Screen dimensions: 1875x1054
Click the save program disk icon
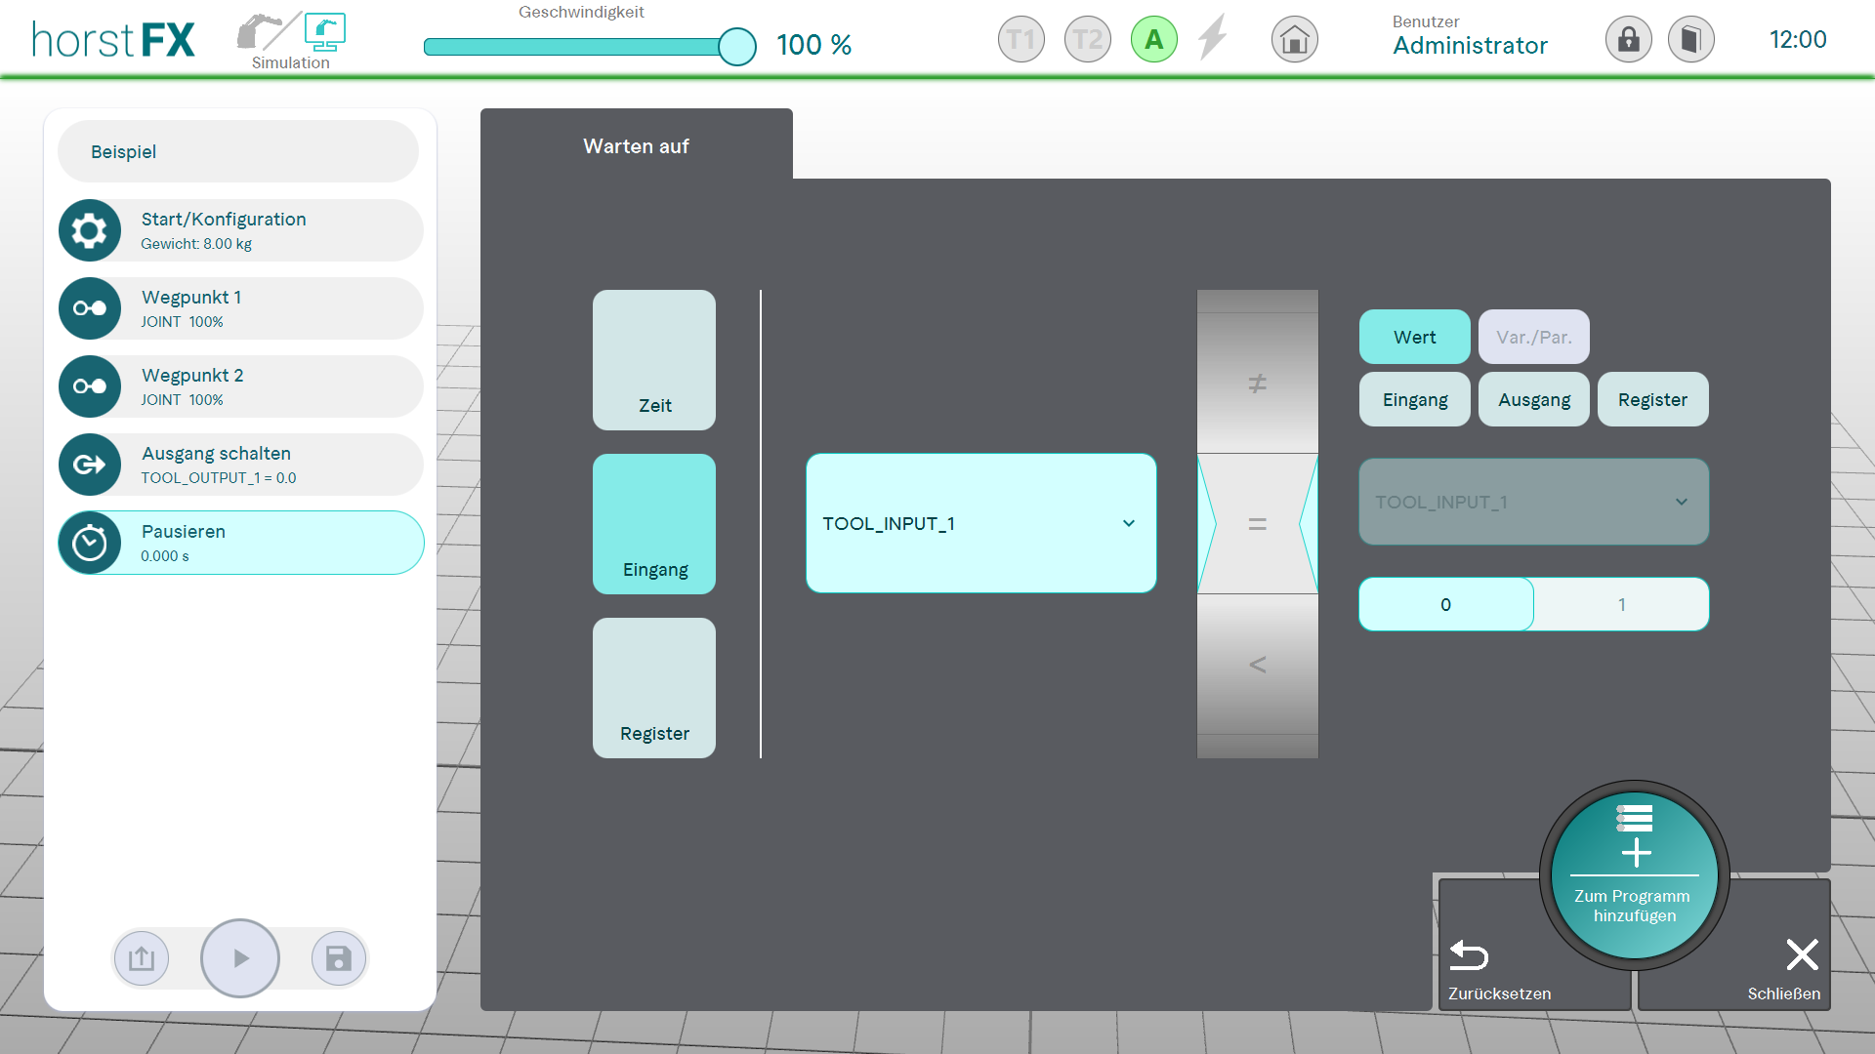[338, 958]
